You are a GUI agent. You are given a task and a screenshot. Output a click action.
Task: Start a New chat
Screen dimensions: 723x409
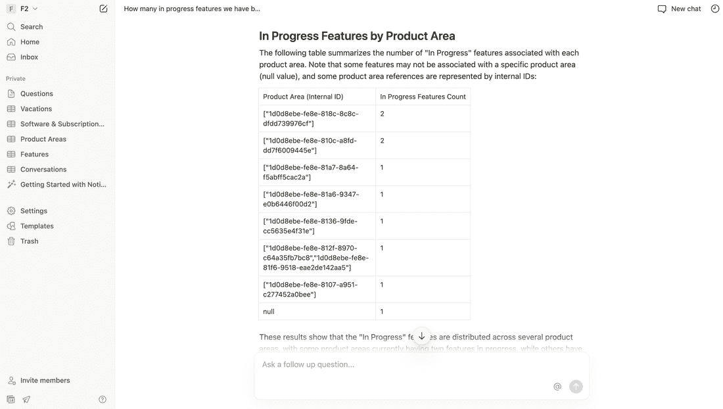pyautogui.click(x=679, y=9)
